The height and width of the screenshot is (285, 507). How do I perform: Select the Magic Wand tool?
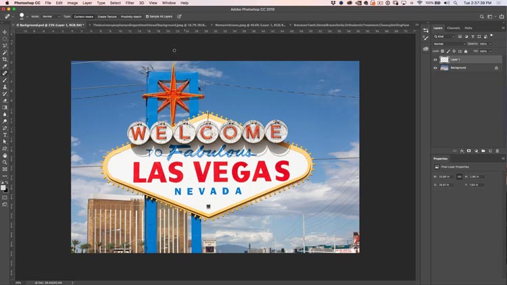[5, 53]
